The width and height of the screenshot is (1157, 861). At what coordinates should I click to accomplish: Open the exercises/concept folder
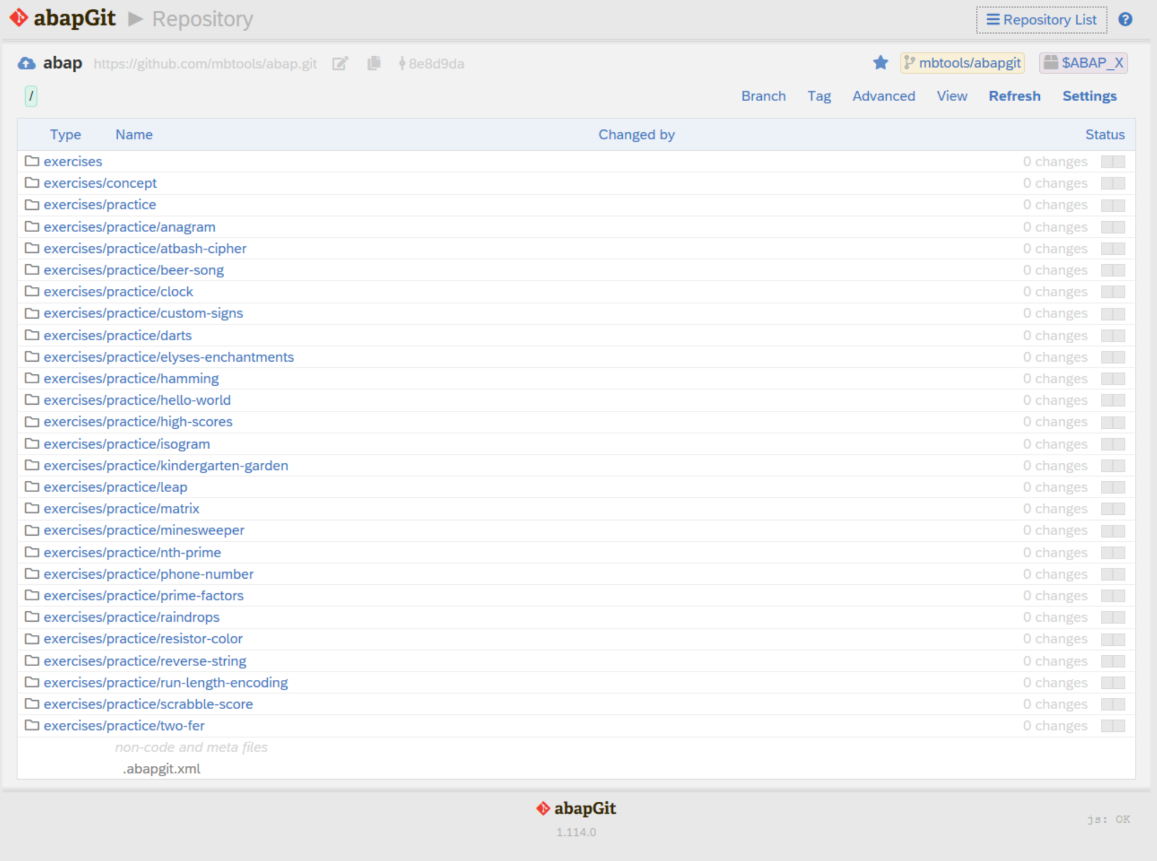(100, 183)
